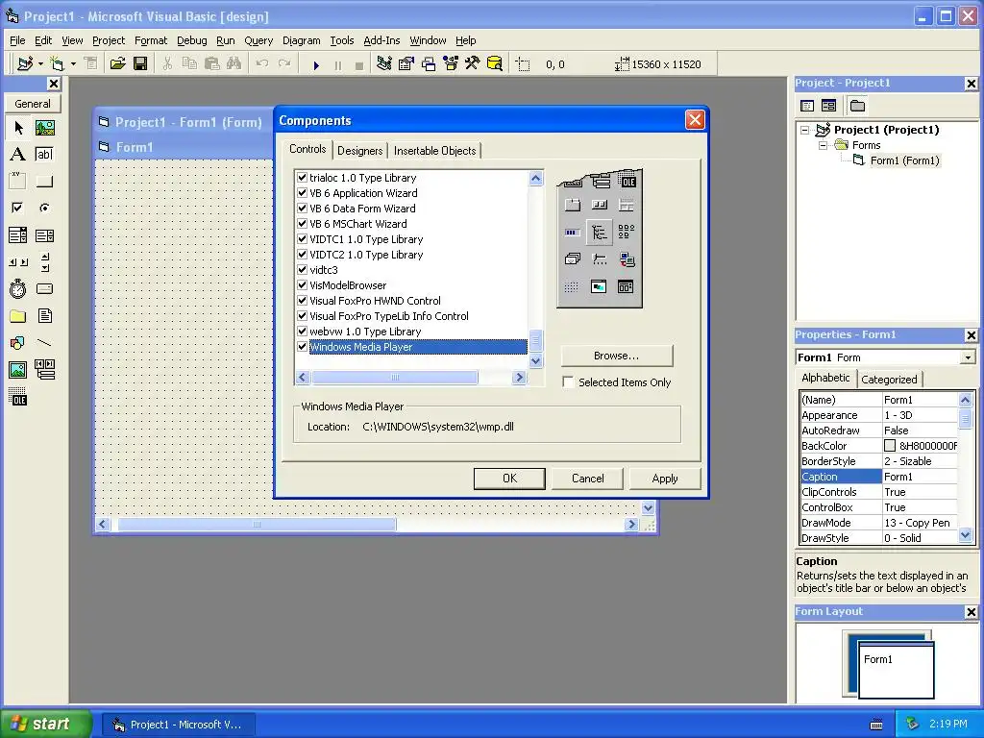Click the Windows start button
984x738 pixels.
[45, 724]
